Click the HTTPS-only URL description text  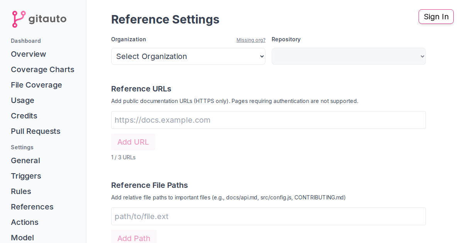[235, 101]
